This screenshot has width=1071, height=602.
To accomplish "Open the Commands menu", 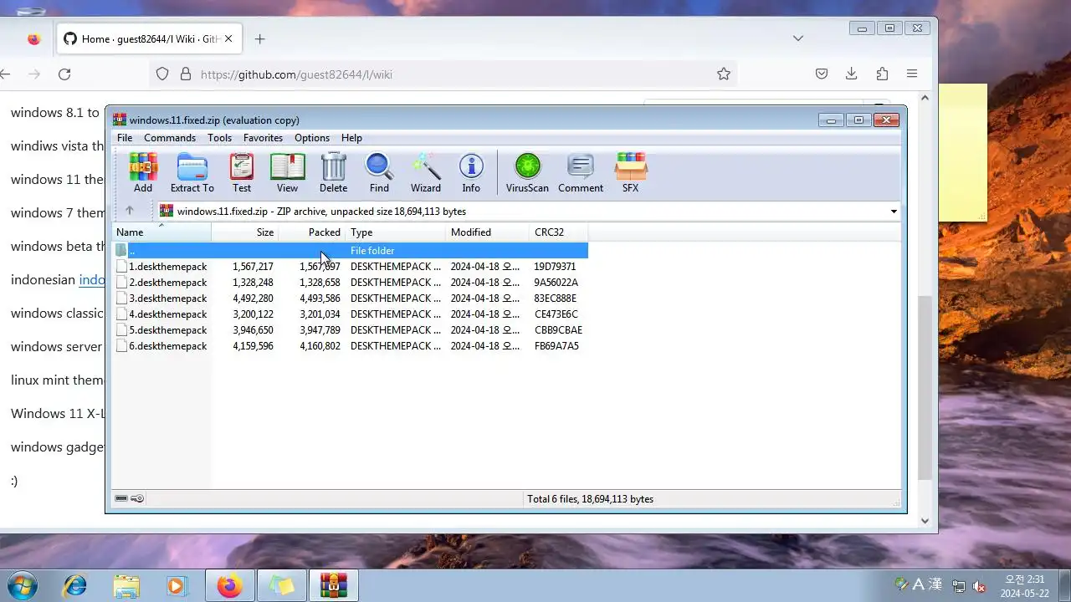I will pos(170,138).
